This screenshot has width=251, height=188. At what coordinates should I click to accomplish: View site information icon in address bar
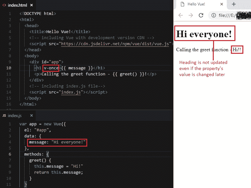(x=213, y=15)
